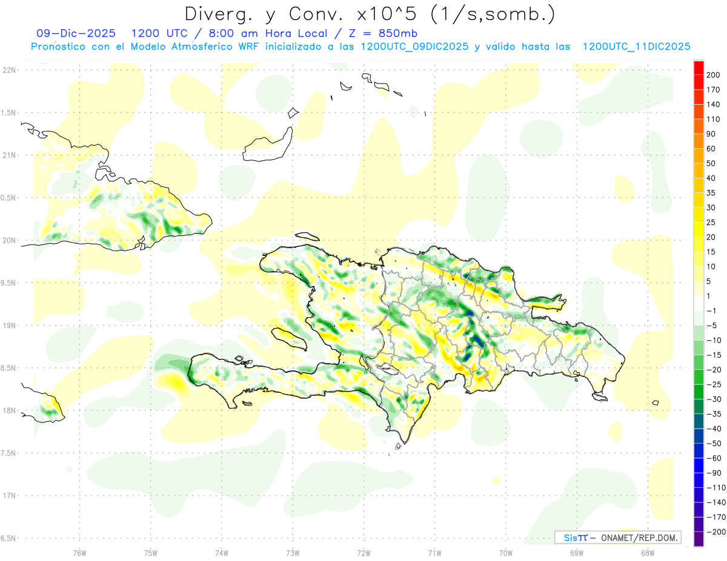Click the latitude label '21N'
The height and width of the screenshot is (561, 727).
[x=8, y=156]
